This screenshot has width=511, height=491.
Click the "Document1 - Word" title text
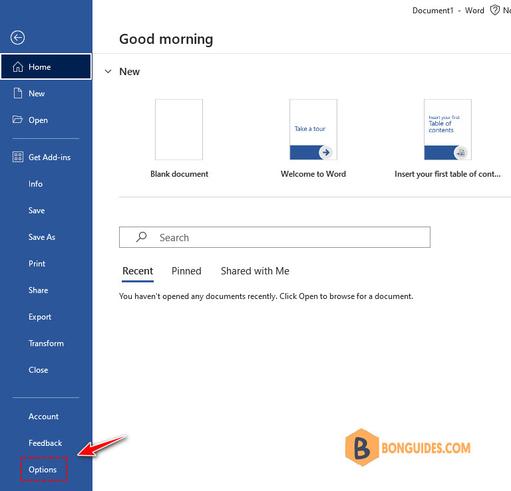(x=448, y=11)
